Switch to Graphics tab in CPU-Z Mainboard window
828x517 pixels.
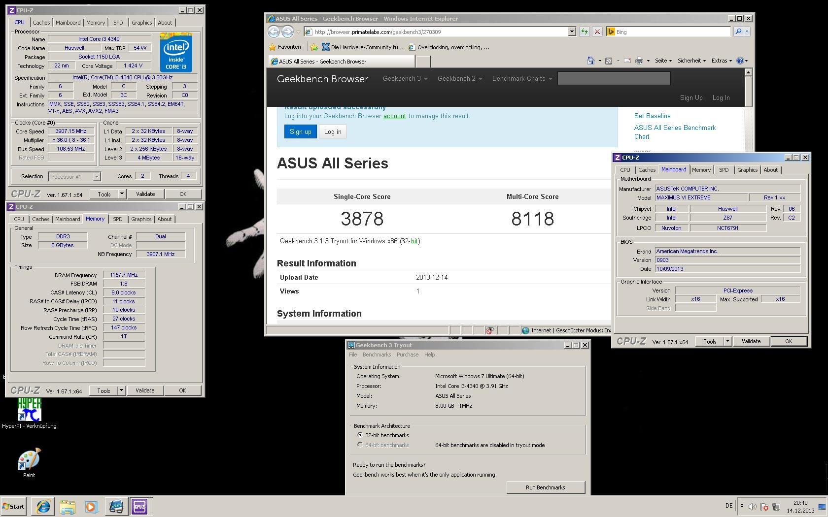(x=748, y=170)
